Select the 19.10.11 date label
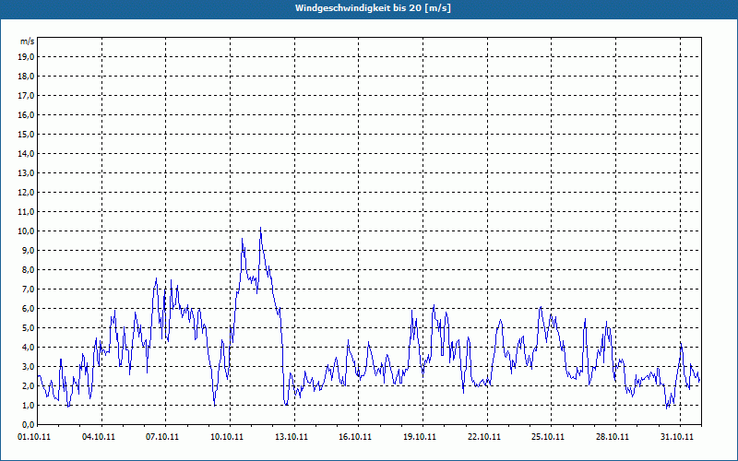The image size is (738, 461). 420,437
